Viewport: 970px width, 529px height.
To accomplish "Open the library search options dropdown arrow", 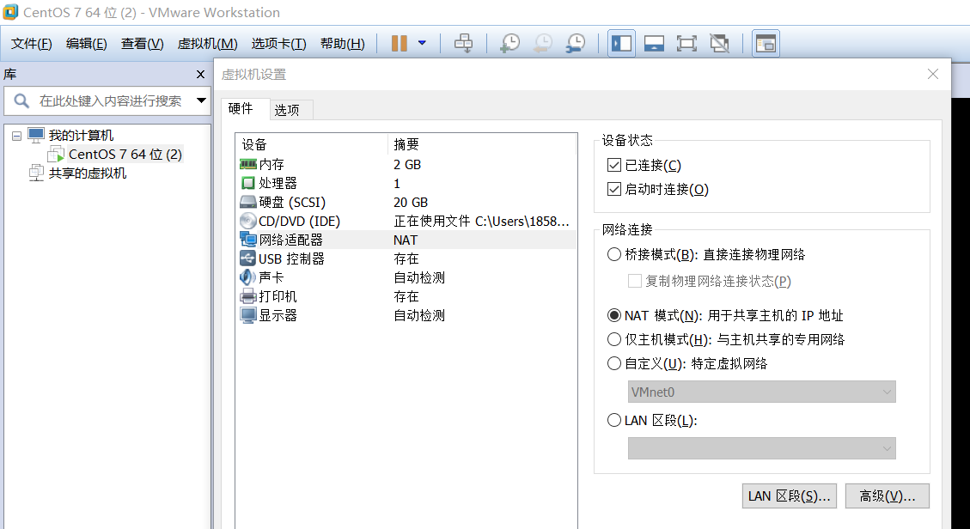I will (x=201, y=100).
